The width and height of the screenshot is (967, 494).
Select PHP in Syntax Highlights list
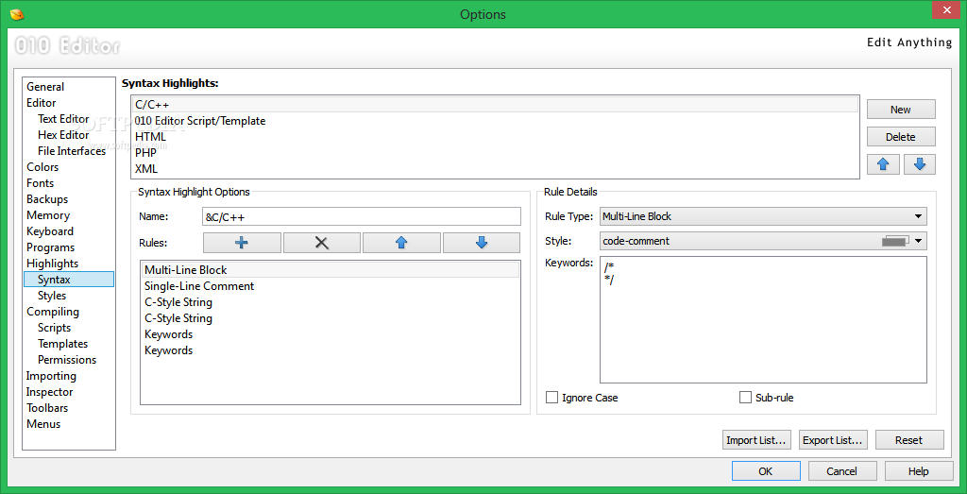(495, 153)
